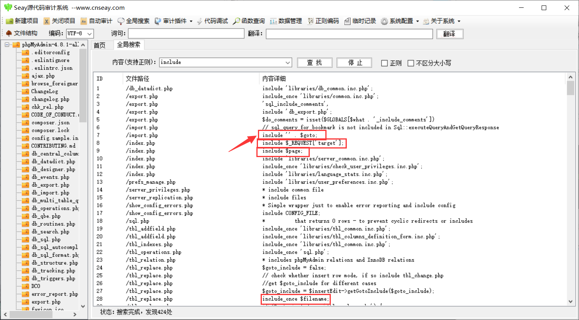Select result row 14 /server_privileges.php
The height and width of the screenshot is (320, 579).
329,190
